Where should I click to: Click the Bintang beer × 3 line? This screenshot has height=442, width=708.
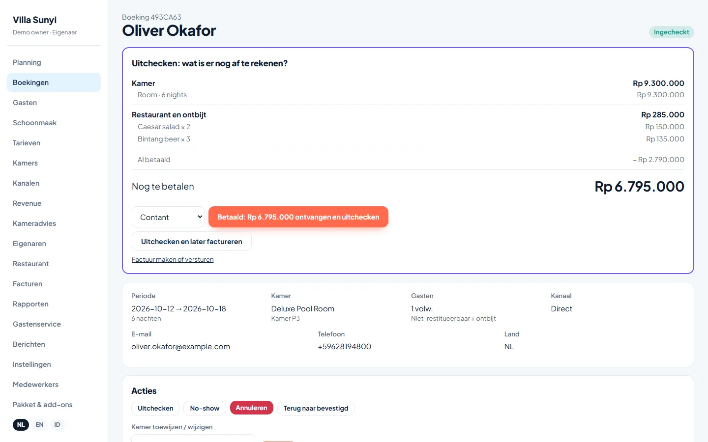[x=408, y=139]
